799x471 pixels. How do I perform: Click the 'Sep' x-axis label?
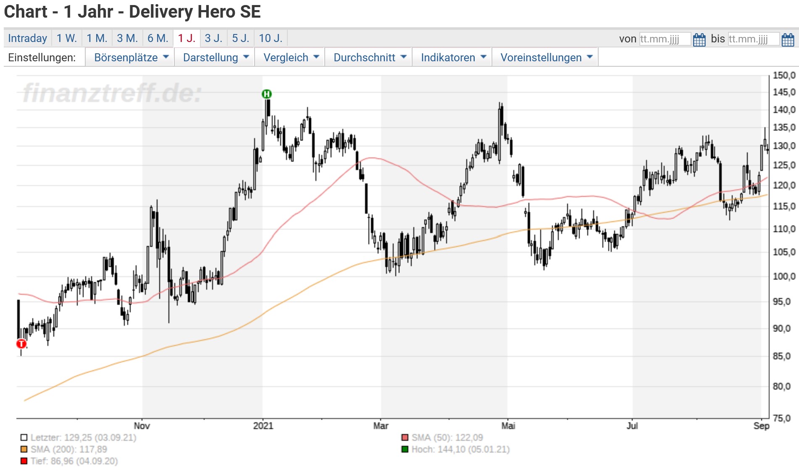coord(762,426)
